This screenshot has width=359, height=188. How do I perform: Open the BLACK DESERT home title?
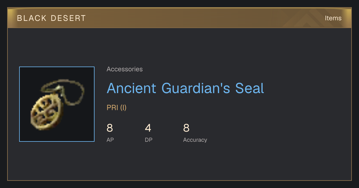coord(51,18)
